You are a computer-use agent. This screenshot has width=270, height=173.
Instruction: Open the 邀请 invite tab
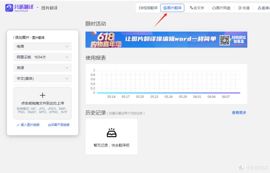pos(264,8)
